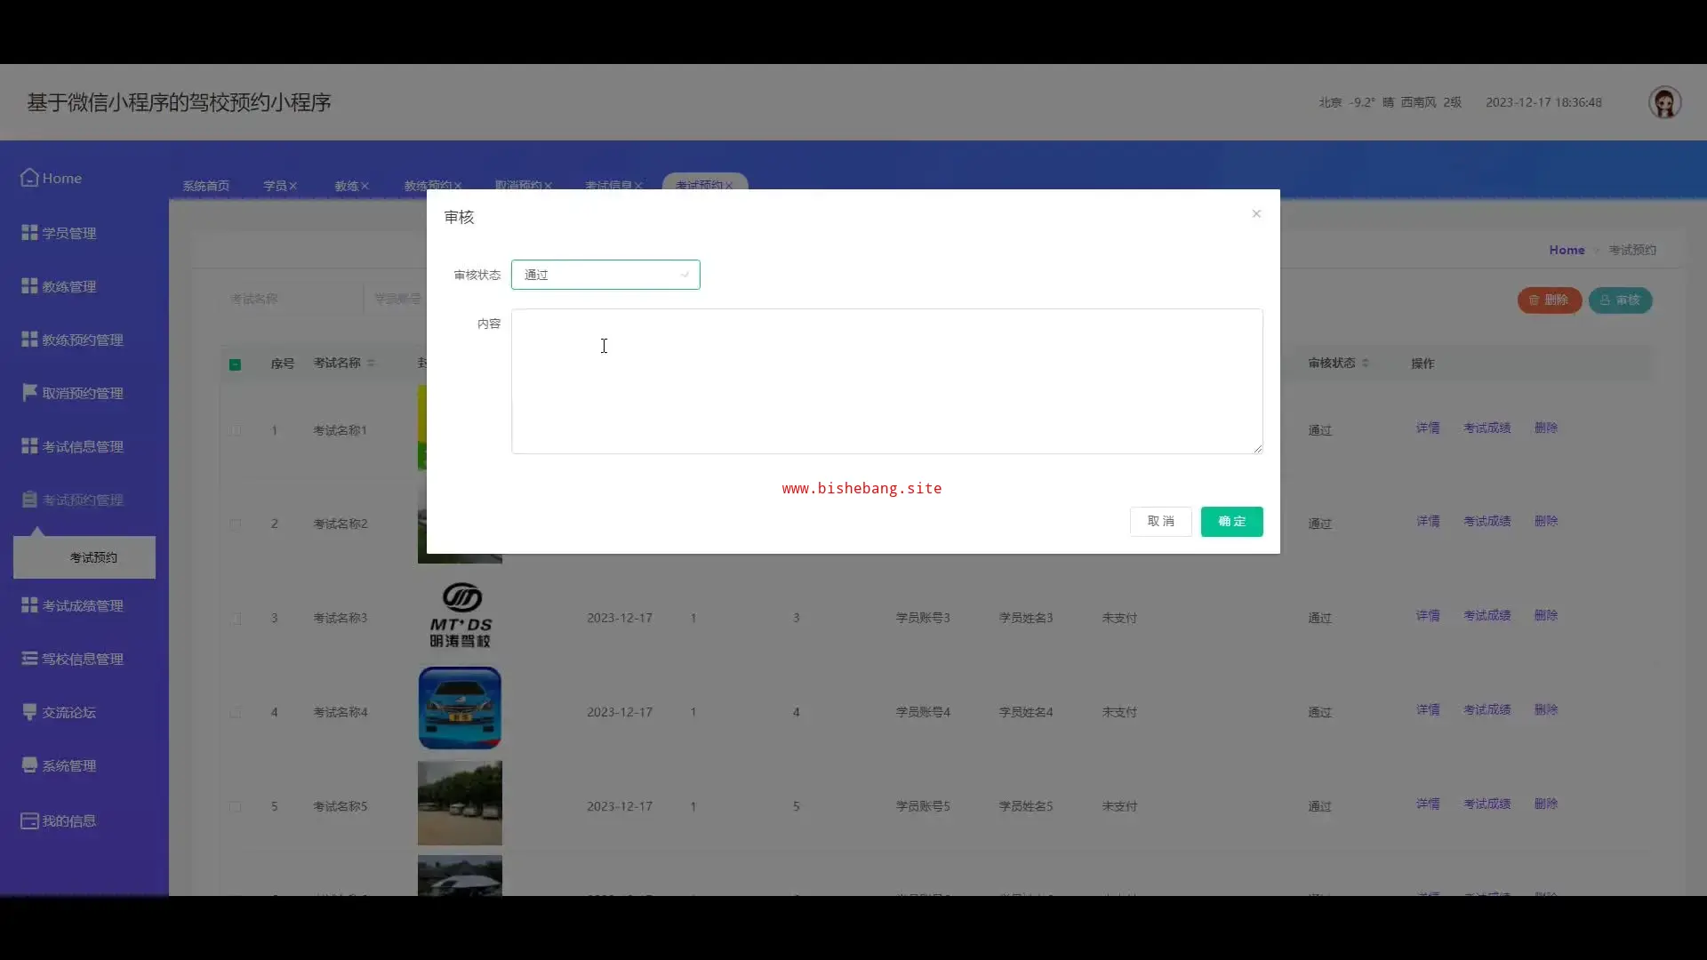Click into the 内容 text area

point(886,381)
